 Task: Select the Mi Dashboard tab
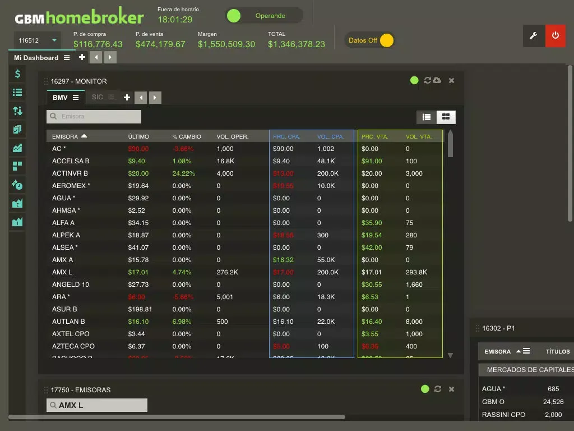click(36, 58)
